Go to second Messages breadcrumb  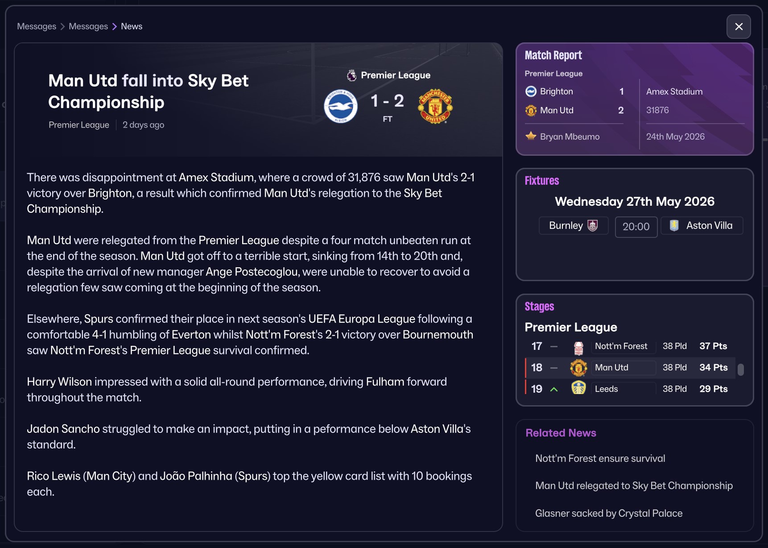click(x=88, y=26)
